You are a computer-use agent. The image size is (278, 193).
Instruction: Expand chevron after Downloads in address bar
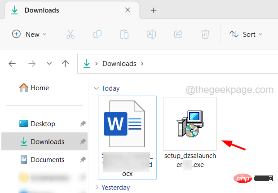coord(142,63)
